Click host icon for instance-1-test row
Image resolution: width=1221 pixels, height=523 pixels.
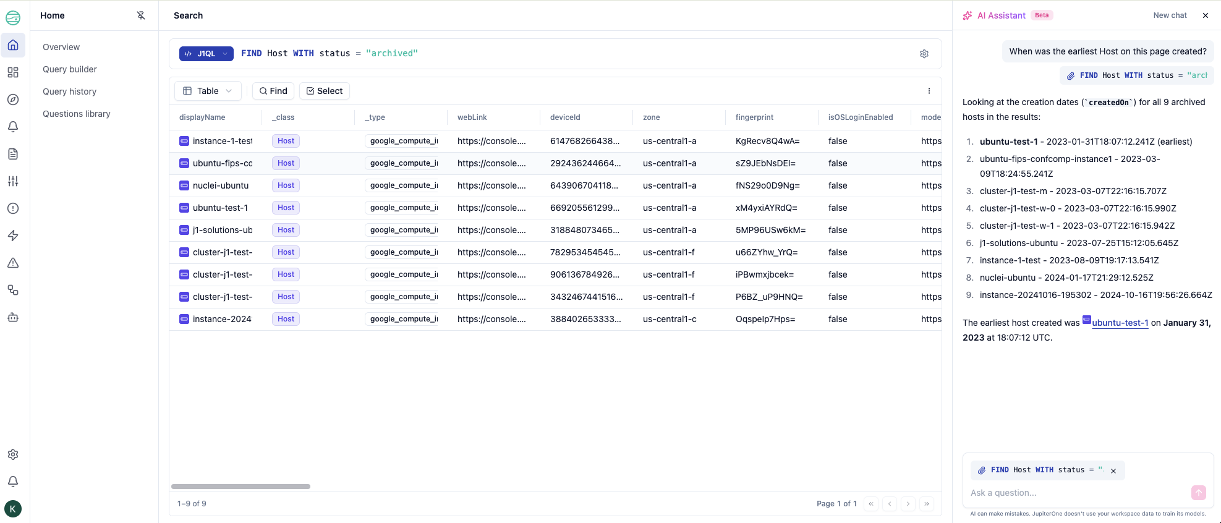(x=184, y=141)
